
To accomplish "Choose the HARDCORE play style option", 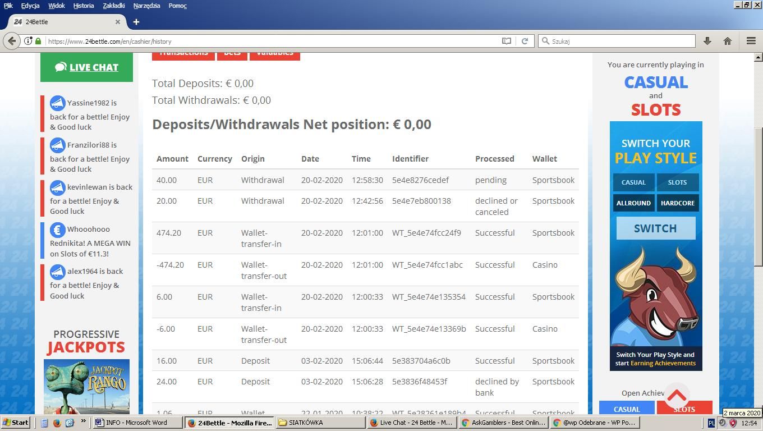I will (677, 203).
